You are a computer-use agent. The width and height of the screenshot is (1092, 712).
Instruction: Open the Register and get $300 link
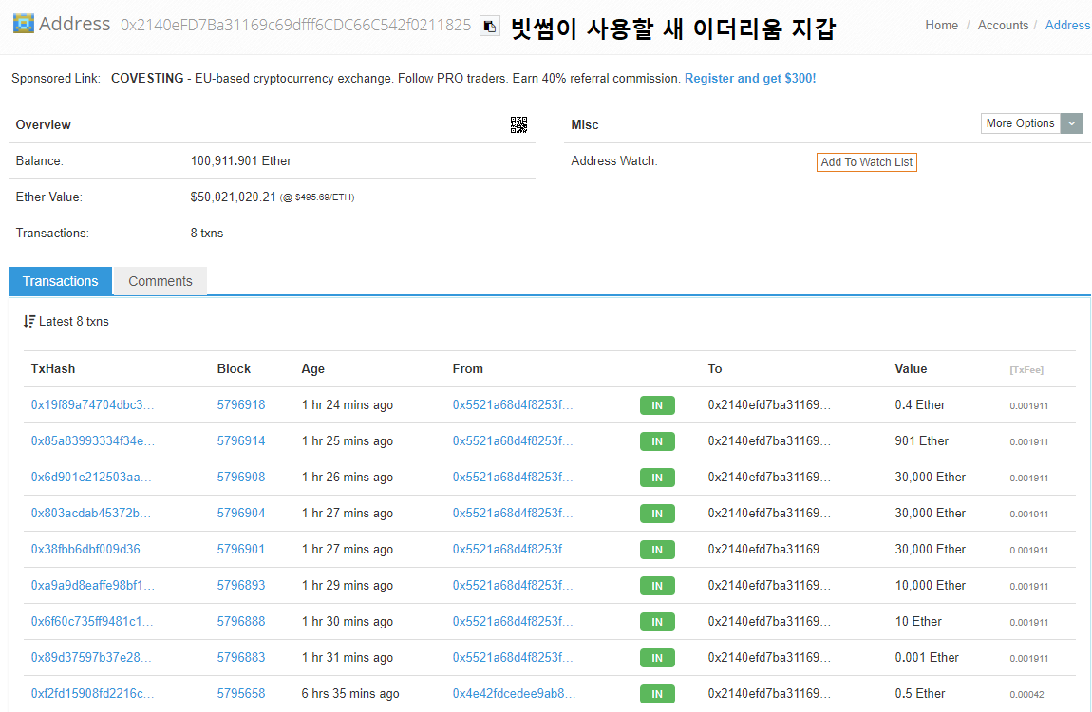pyautogui.click(x=750, y=79)
